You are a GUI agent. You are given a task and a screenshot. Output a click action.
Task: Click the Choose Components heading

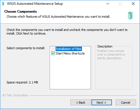tap(20, 12)
